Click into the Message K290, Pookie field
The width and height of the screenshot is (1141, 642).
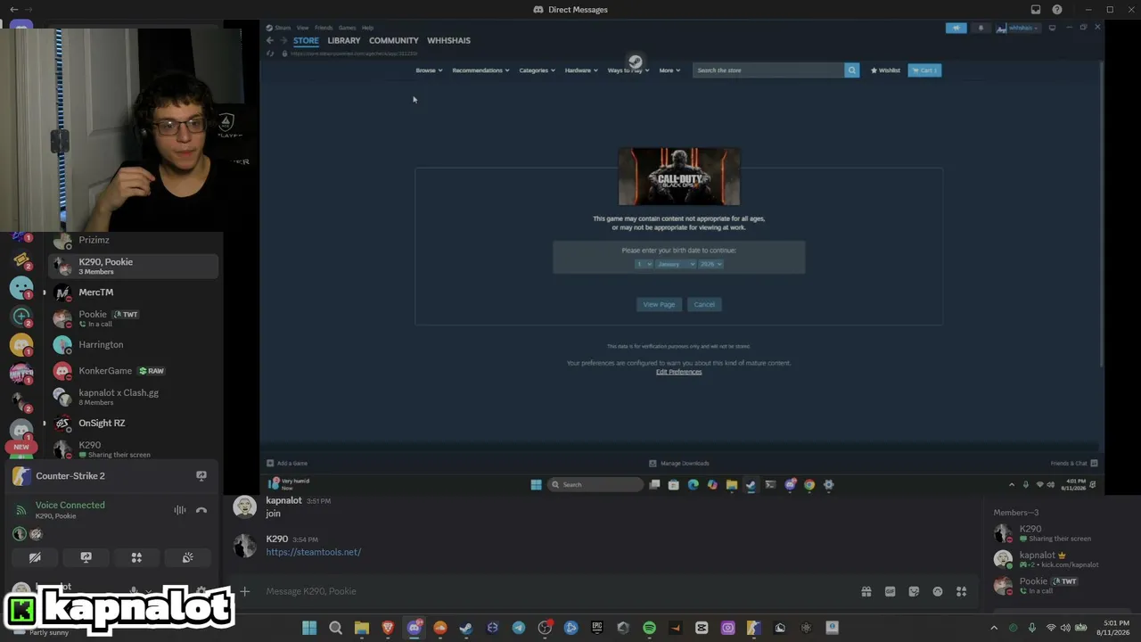click(x=553, y=591)
